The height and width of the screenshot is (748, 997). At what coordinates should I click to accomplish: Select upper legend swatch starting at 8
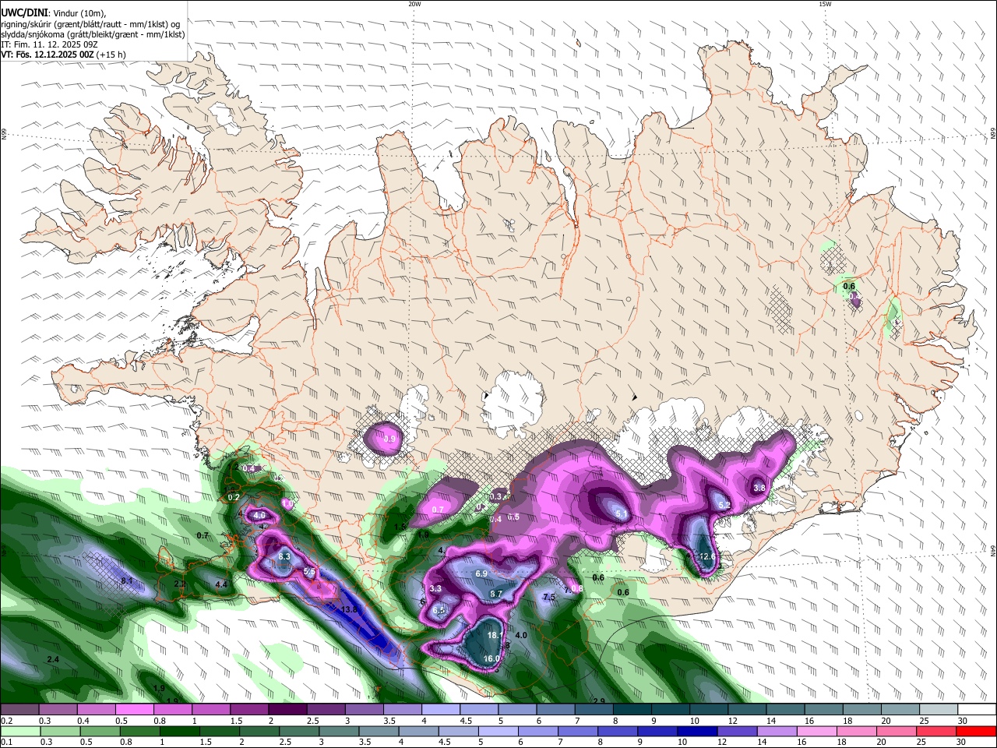(x=632, y=710)
